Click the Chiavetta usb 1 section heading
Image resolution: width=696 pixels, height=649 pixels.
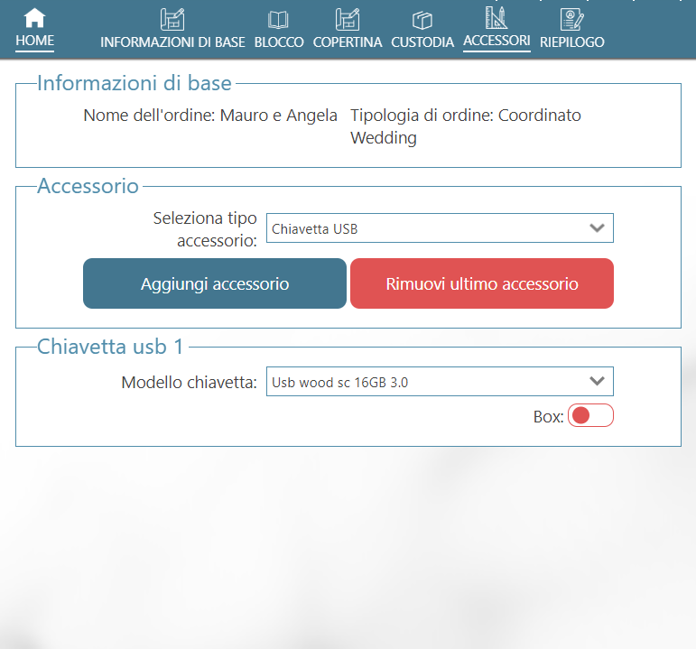[109, 348]
